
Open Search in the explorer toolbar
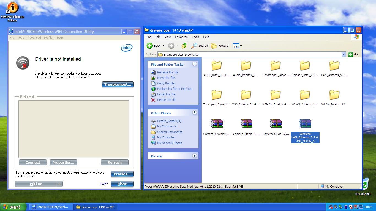pyautogui.click(x=200, y=46)
